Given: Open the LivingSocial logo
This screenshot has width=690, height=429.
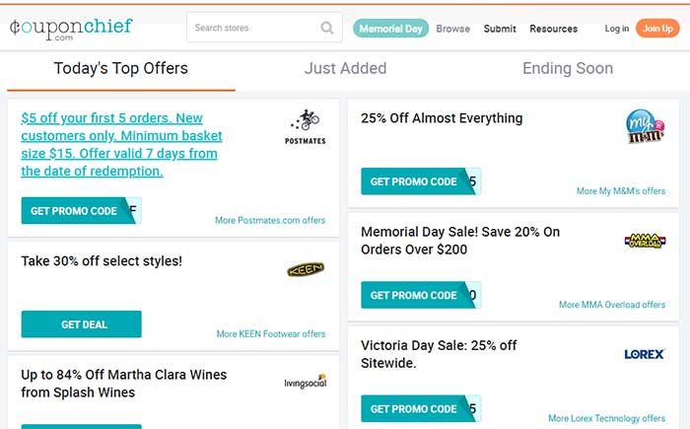Looking at the screenshot, I should point(306,382).
